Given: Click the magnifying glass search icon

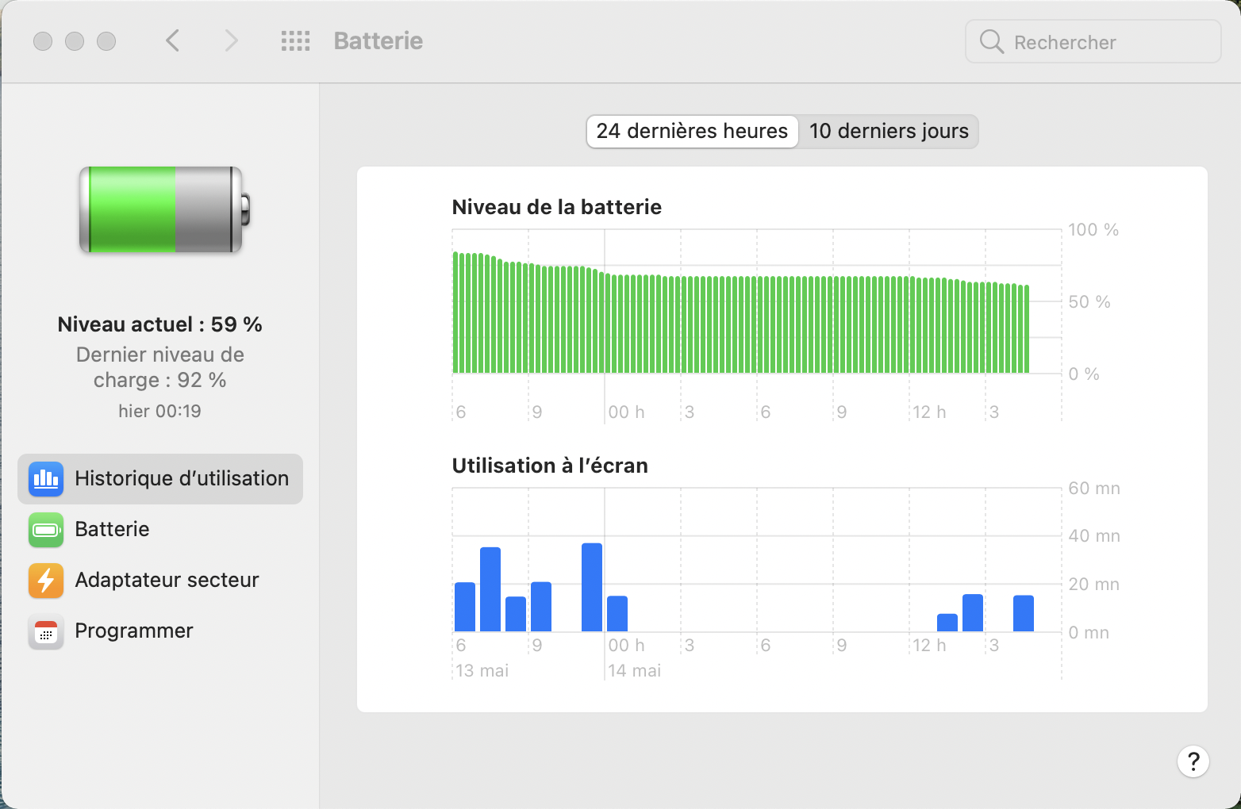Looking at the screenshot, I should click(991, 42).
